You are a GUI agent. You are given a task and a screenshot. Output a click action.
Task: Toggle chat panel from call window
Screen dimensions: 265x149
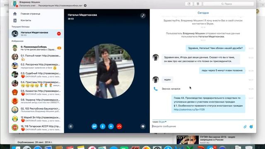(143, 126)
